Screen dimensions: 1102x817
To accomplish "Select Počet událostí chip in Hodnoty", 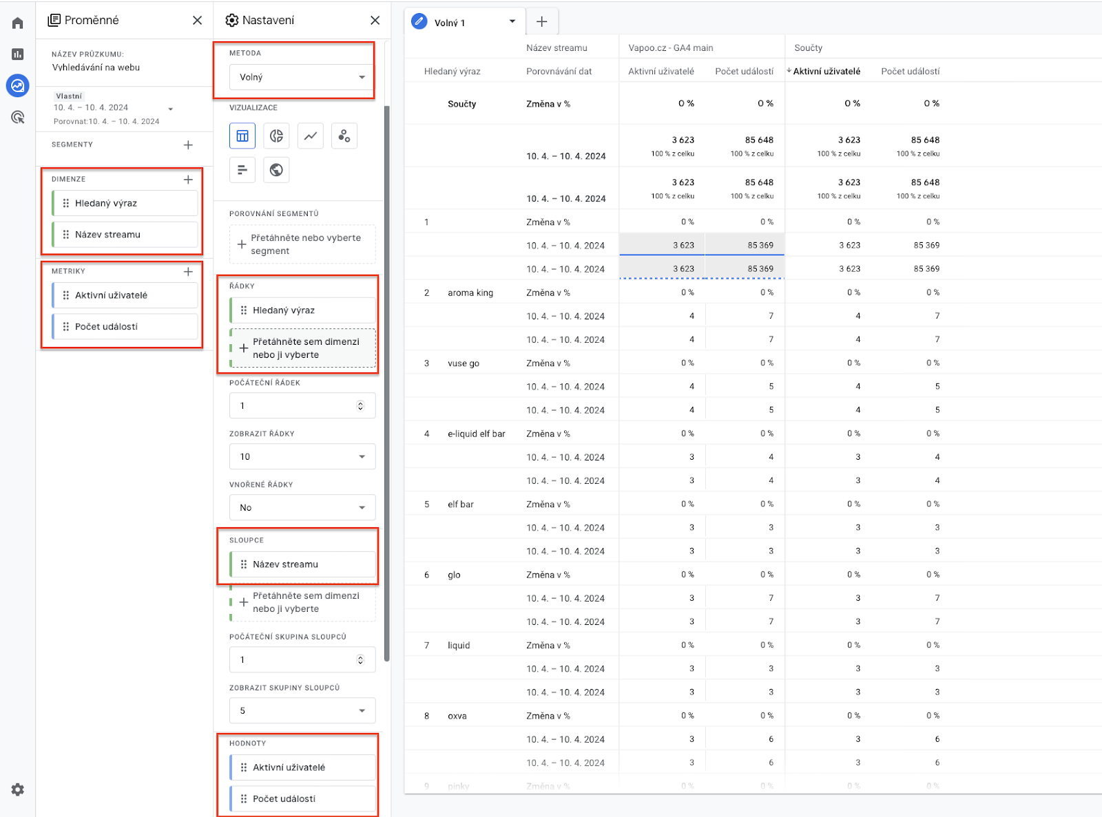I will tap(302, 799).
